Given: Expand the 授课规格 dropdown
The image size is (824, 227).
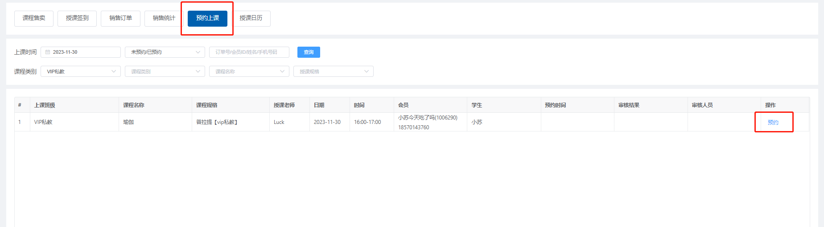Looking at the screenshot, I should [333, 72].
